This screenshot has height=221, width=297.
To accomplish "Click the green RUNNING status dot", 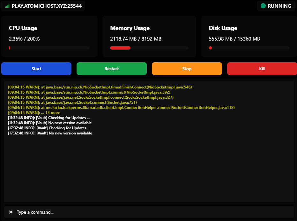I will pyautogui.click(x=263, y=6).
